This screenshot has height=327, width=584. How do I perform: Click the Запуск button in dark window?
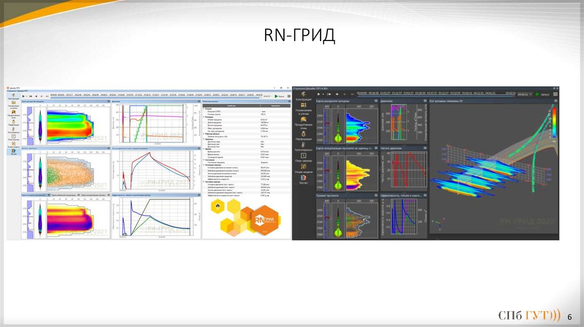click(x=542, y=94)
